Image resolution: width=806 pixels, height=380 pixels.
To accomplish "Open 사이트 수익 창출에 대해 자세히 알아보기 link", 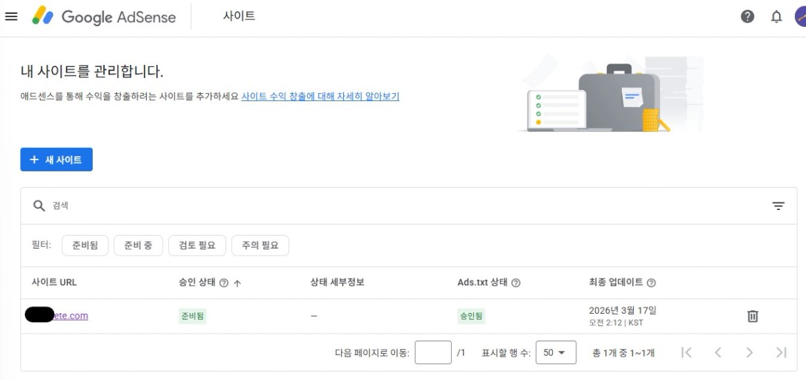I will (320, 96).
